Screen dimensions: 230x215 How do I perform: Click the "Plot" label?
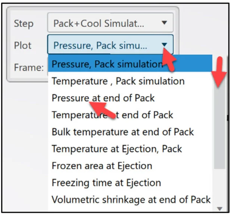click(22, 45)
